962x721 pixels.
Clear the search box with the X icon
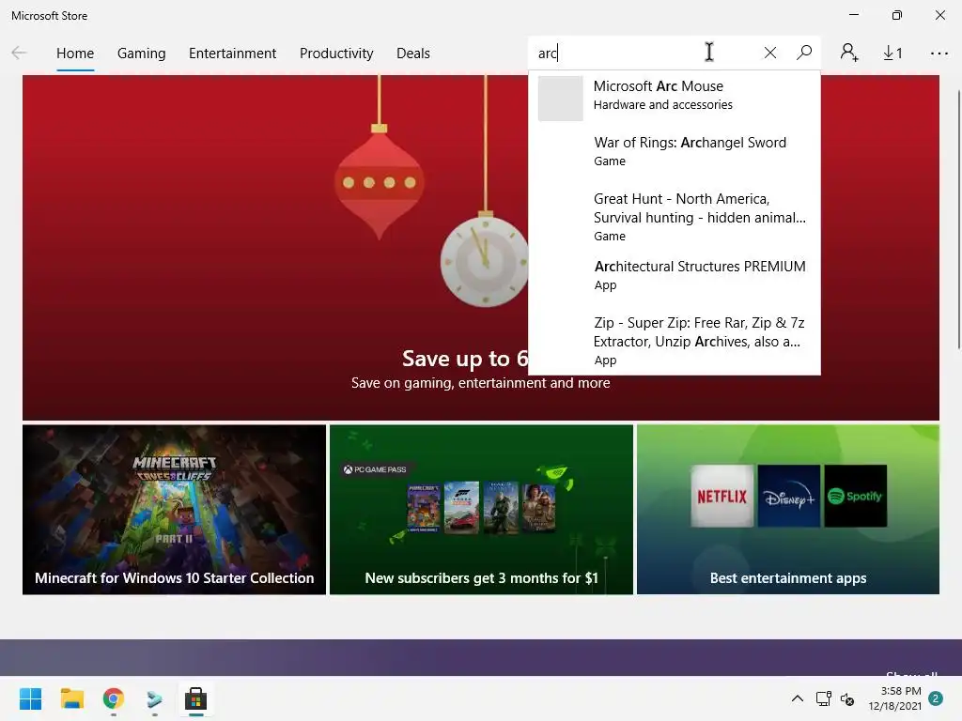(x=770, y=53)
